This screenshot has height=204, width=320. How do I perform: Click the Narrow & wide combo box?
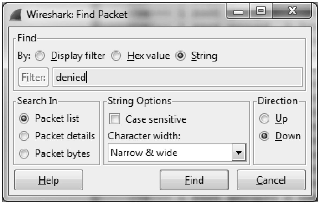[x=177, y=152]
